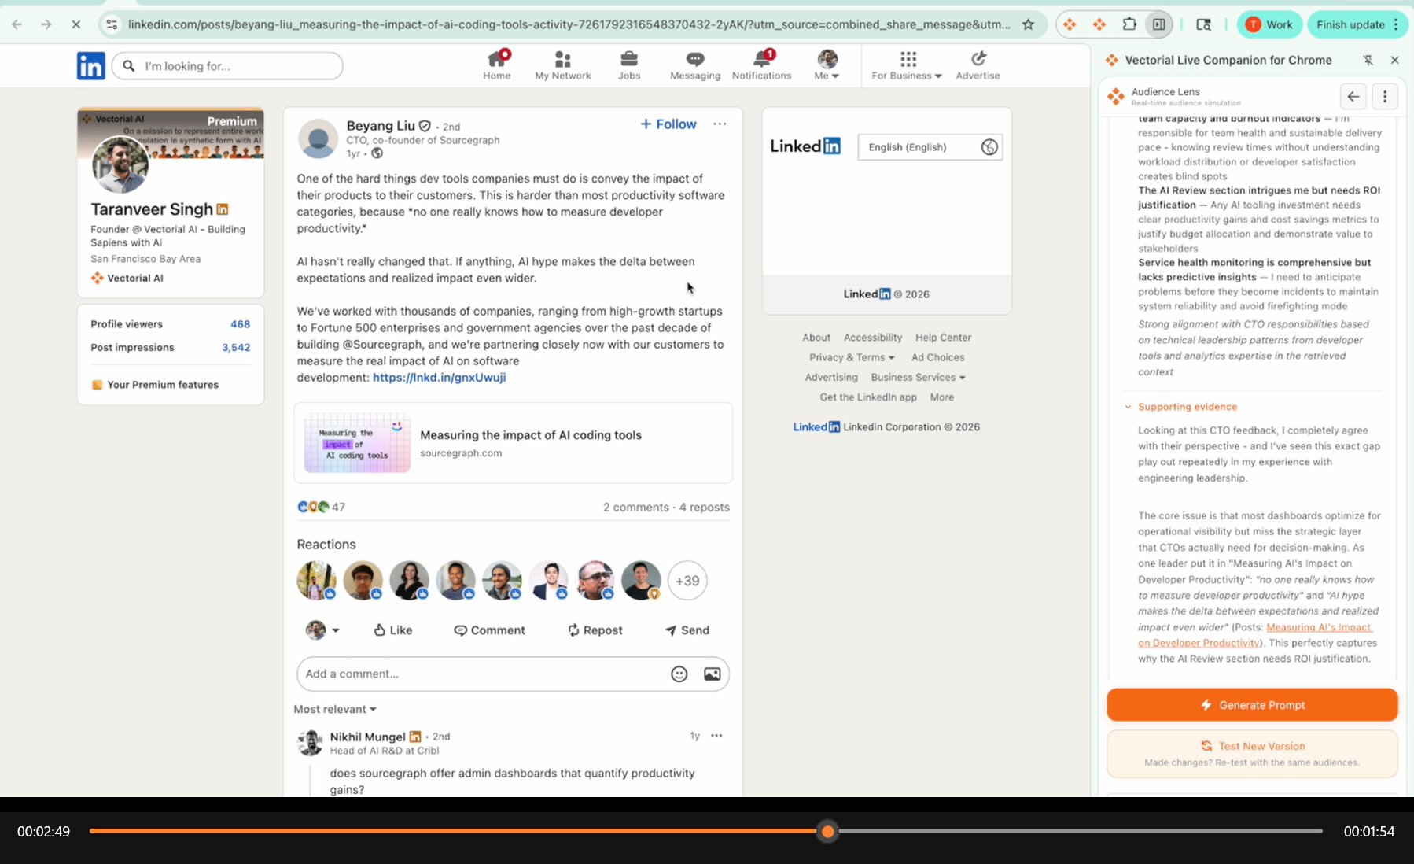Click the Generate Prompt button
1414x864 pixels.
[1252, 705]
